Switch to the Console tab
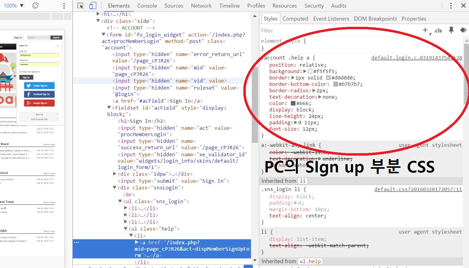This screenshot has width=469, height=268. pyautogui.click(x=147, y=6)
